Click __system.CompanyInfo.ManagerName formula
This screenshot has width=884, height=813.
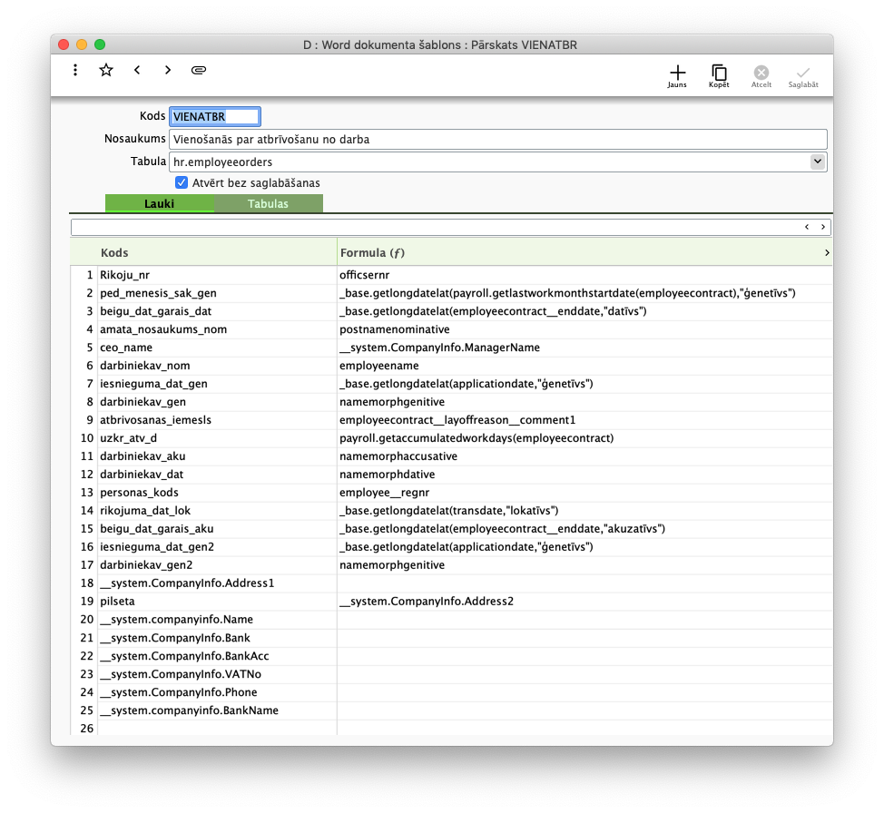click(584, 348)
